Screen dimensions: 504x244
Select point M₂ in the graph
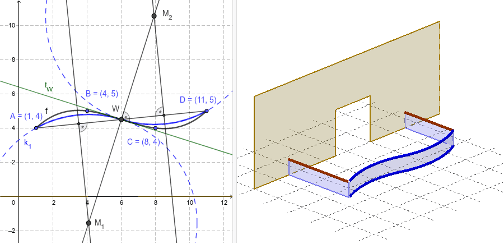pyautogui.click(x=154, y=16)
